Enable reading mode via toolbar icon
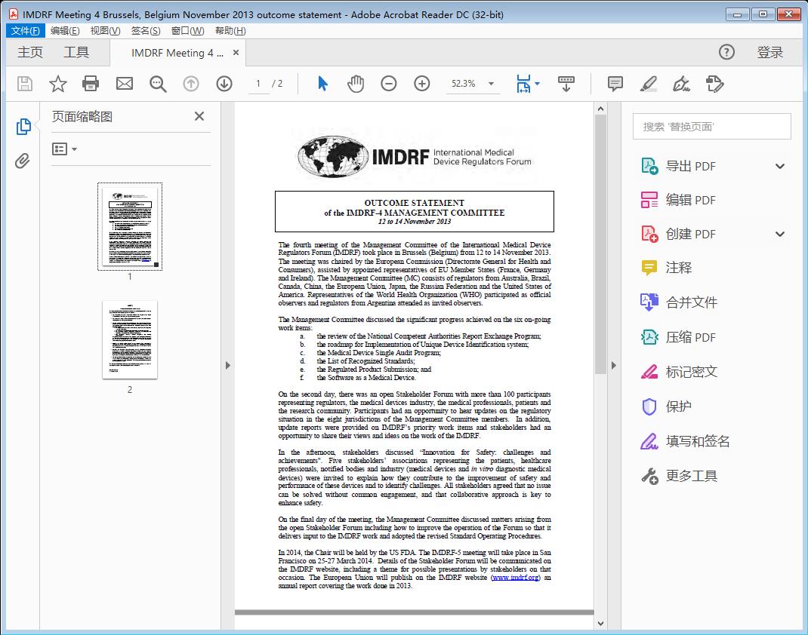 pos(566,84)
